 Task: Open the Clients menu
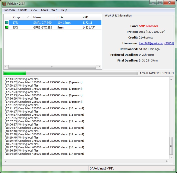(23, 10)
